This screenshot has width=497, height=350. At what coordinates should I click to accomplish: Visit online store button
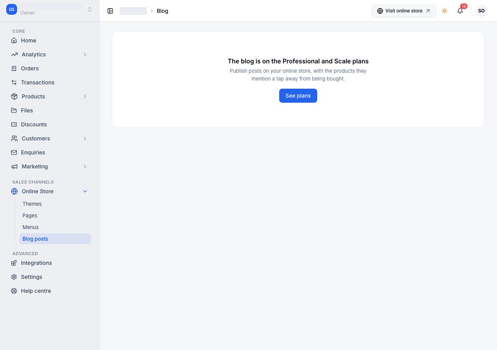click(404, 11)
